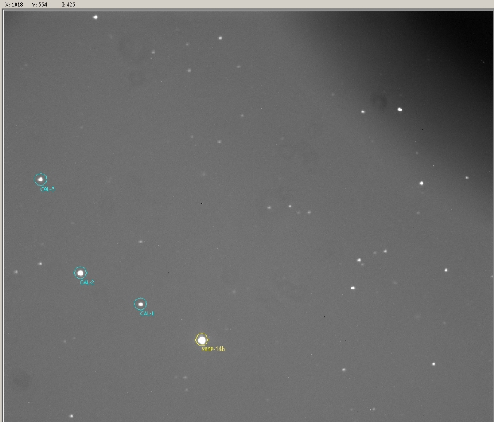Click the bright star right of the dust donut
This screenshot has height=422, width=494.
(x=399, y=109)
